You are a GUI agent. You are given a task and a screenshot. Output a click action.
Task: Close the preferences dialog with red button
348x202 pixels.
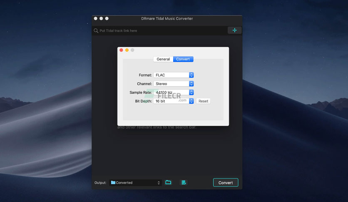click(x=121, y=50)
